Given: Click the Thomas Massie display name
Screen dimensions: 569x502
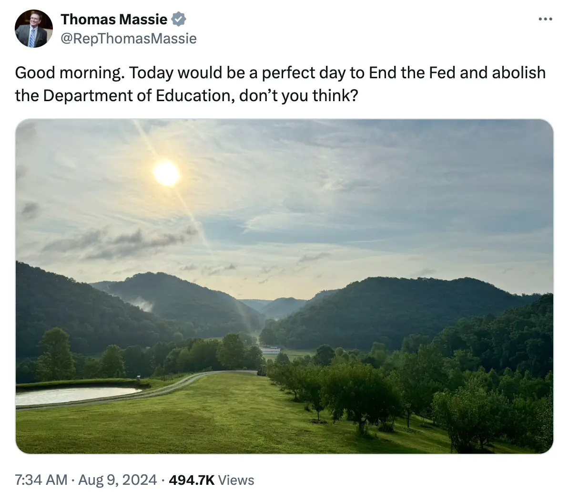Looking at the screenshot, I should (114, 20).
